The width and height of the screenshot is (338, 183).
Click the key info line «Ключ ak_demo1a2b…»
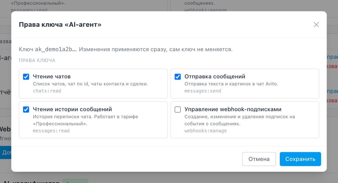click(x=126, y=49)
